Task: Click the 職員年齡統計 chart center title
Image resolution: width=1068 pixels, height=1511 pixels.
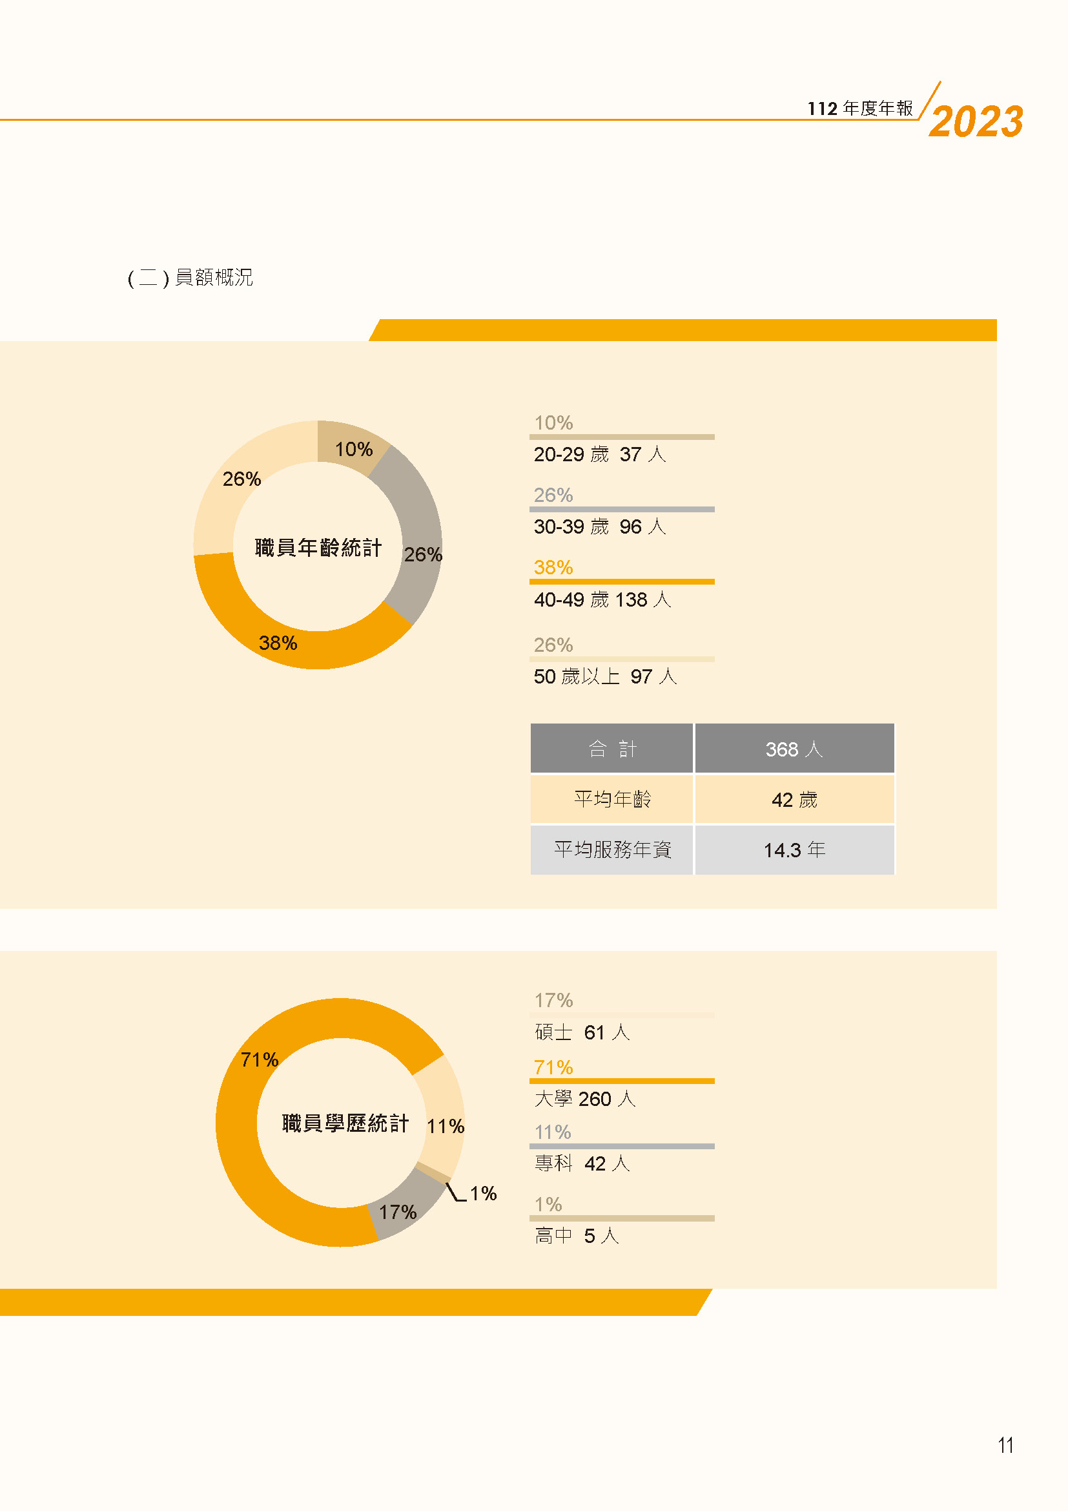Action: (318, 547)
